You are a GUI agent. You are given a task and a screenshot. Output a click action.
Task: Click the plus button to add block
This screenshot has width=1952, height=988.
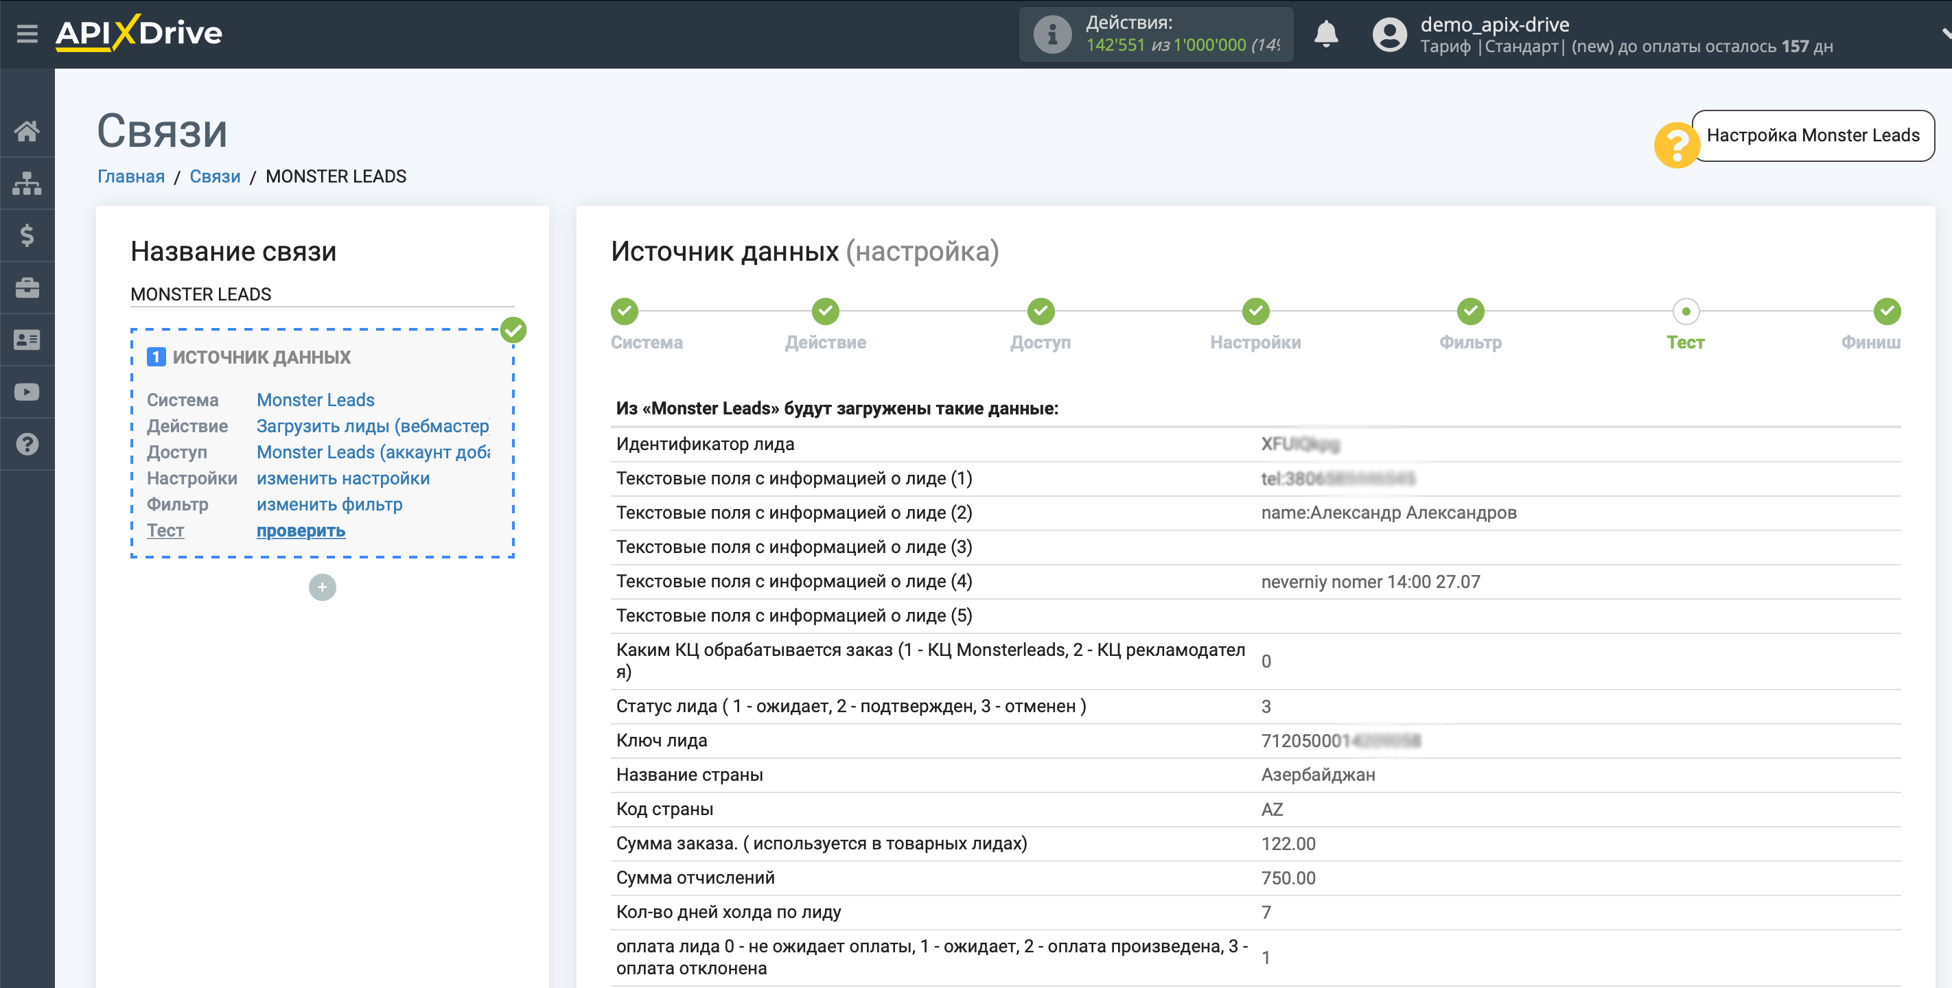322,587
